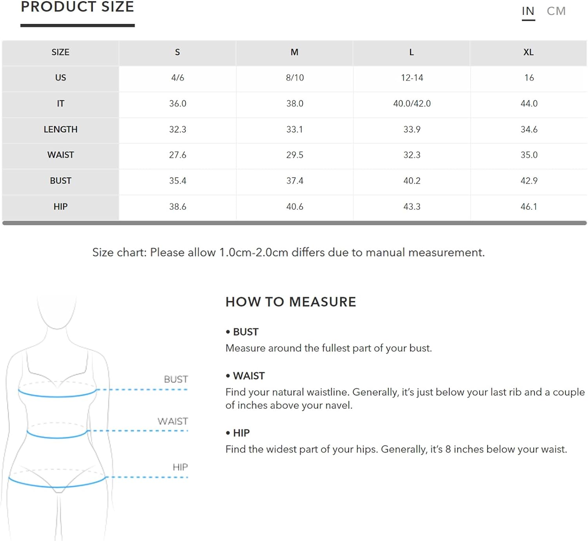Viewport: 588px width, 541px height.
Task: Click US size value 12-14
Action: click(412, 78)
